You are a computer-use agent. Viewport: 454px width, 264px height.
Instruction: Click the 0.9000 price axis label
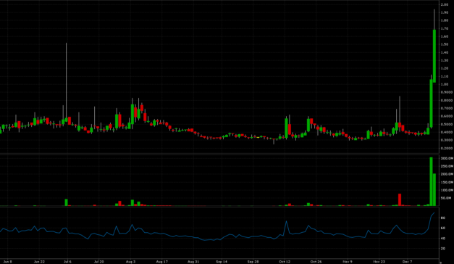(x=447, y=92)
